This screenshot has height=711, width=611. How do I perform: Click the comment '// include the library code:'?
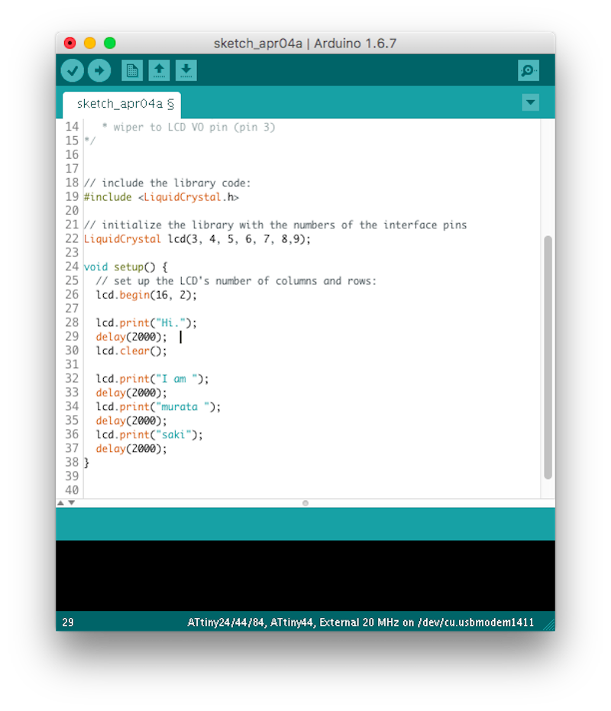167,183
